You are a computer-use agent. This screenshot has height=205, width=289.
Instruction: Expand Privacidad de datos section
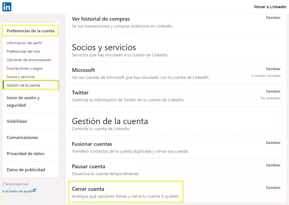pyautogui.click(x=25, y=153)
